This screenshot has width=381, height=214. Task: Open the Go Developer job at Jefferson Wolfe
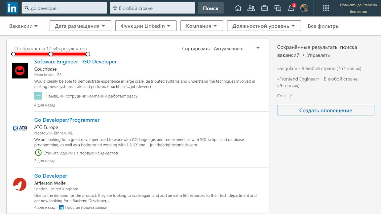click(x=51, y=176)
